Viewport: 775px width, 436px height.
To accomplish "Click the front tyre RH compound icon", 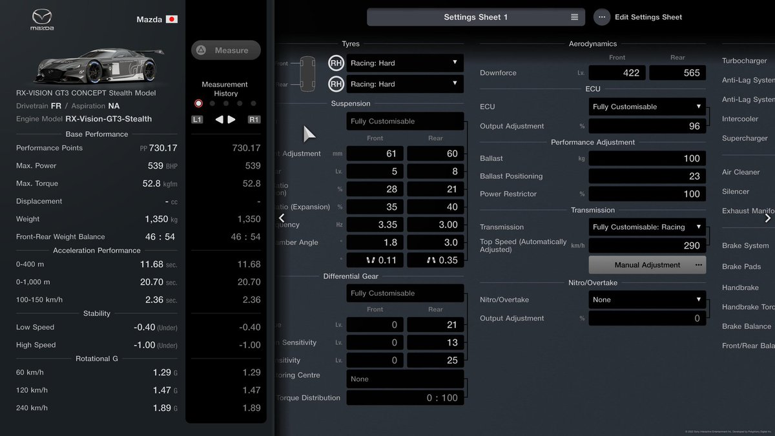I will (336, 63).
